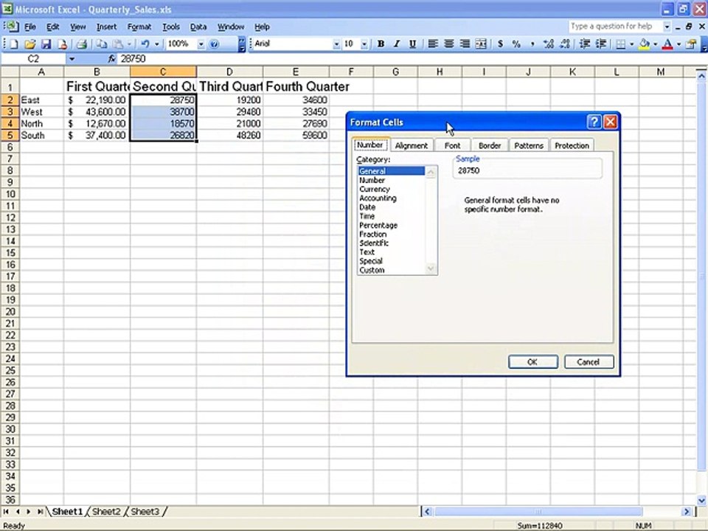Click the Fill Color paint bucket swatch
Screen dimensions: 708x531
(x=645, y=44)
